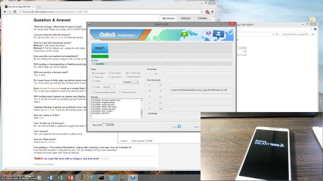Viewport: 323px width, 181px height.
Task: Click the Search Root_de_la_Vega Explorer field
Action: coord(298,34)
